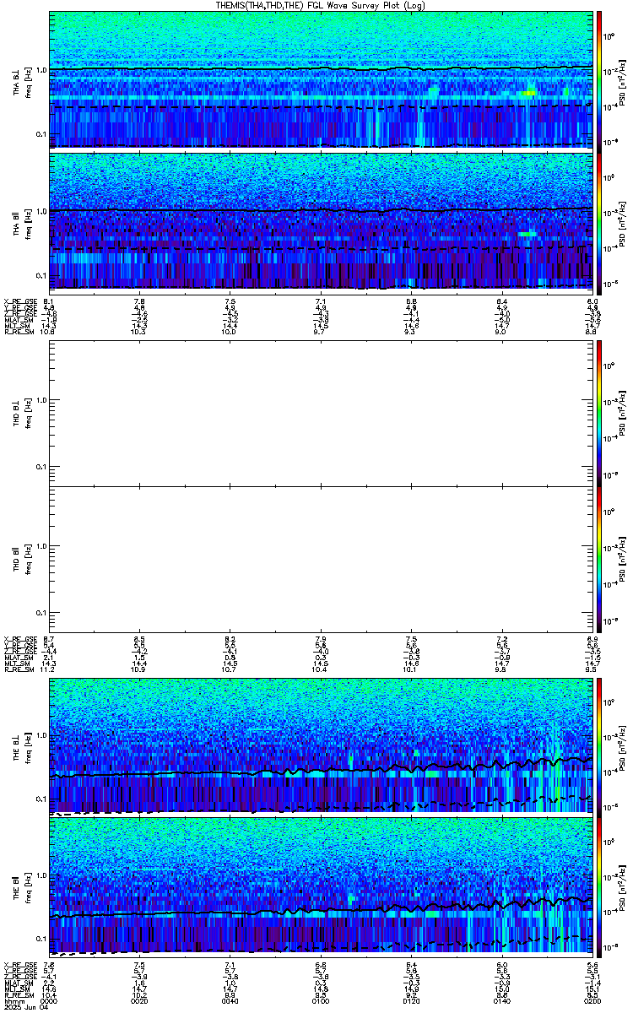Click the 'PSD [nT²/Hz]' label beside the THA B⊥ panel
Viewport: 633px width, 1013px height.
click(x=621, y=81)
